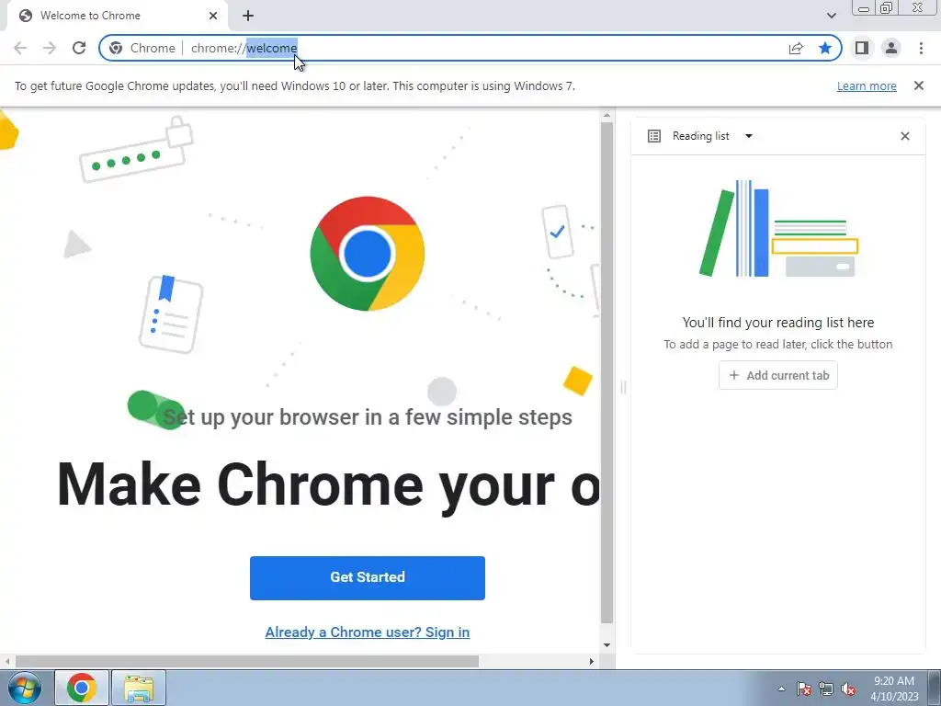Viewport: 941px width, 706px height.
Task: Reload the current page
Action: click(79, 48)
